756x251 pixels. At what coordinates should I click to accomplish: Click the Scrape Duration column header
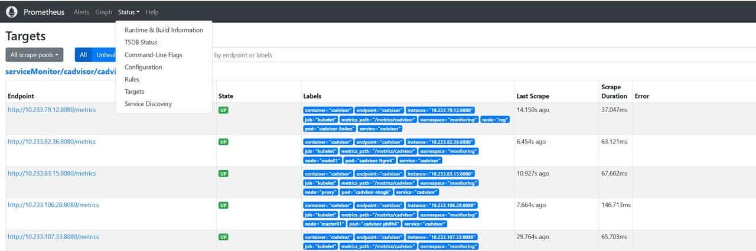[x=614, y=92]
